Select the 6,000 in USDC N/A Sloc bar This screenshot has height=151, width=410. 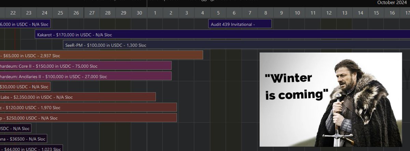[25, 24]
